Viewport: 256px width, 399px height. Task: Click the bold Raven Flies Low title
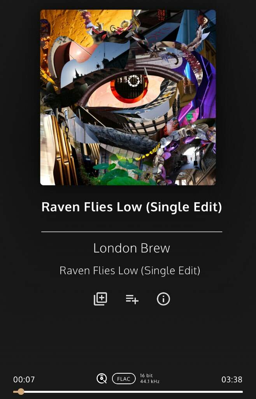click(x=132, y=207)
